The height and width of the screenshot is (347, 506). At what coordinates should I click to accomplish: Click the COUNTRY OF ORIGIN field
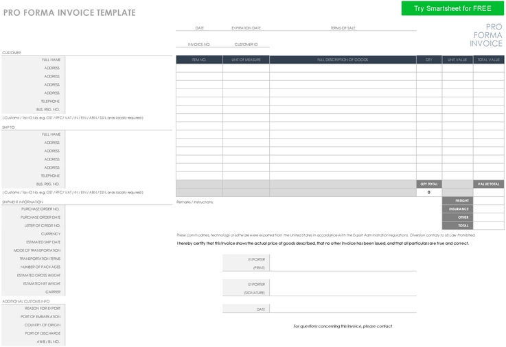(119, 325)
